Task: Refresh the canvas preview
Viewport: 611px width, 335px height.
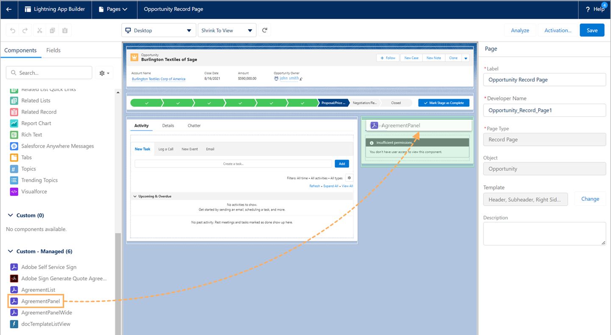Action: click(x=265, y=30)
